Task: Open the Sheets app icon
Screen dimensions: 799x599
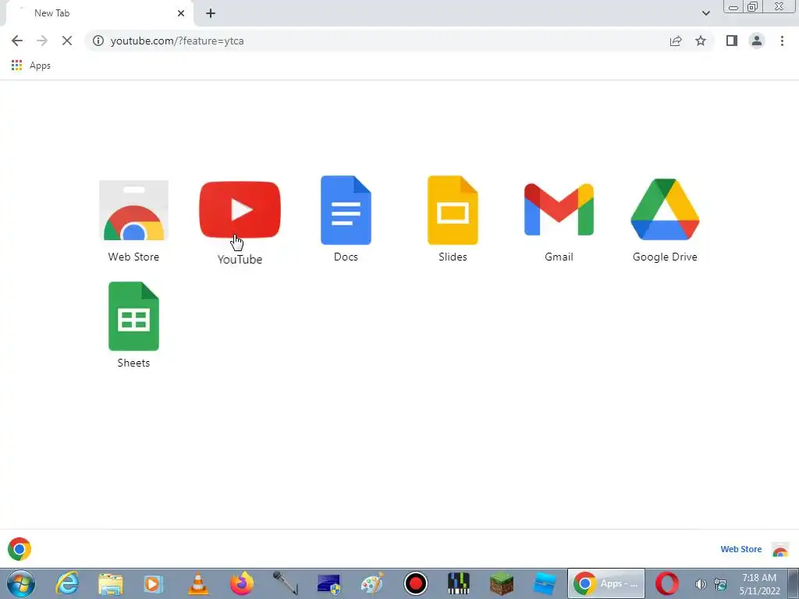Action: (133, 317)
